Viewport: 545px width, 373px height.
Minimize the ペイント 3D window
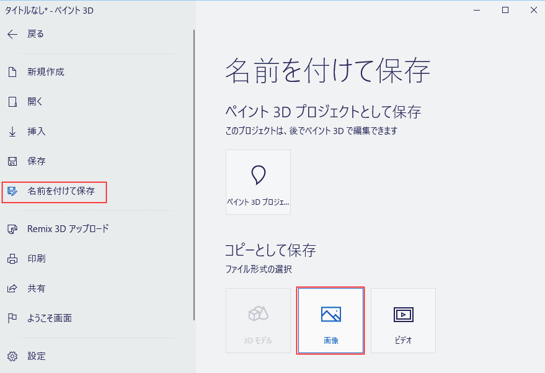[477, 10]
